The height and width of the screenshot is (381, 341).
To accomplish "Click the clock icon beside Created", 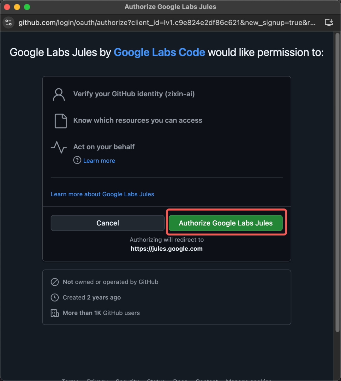I will click(x=55, y=297).
